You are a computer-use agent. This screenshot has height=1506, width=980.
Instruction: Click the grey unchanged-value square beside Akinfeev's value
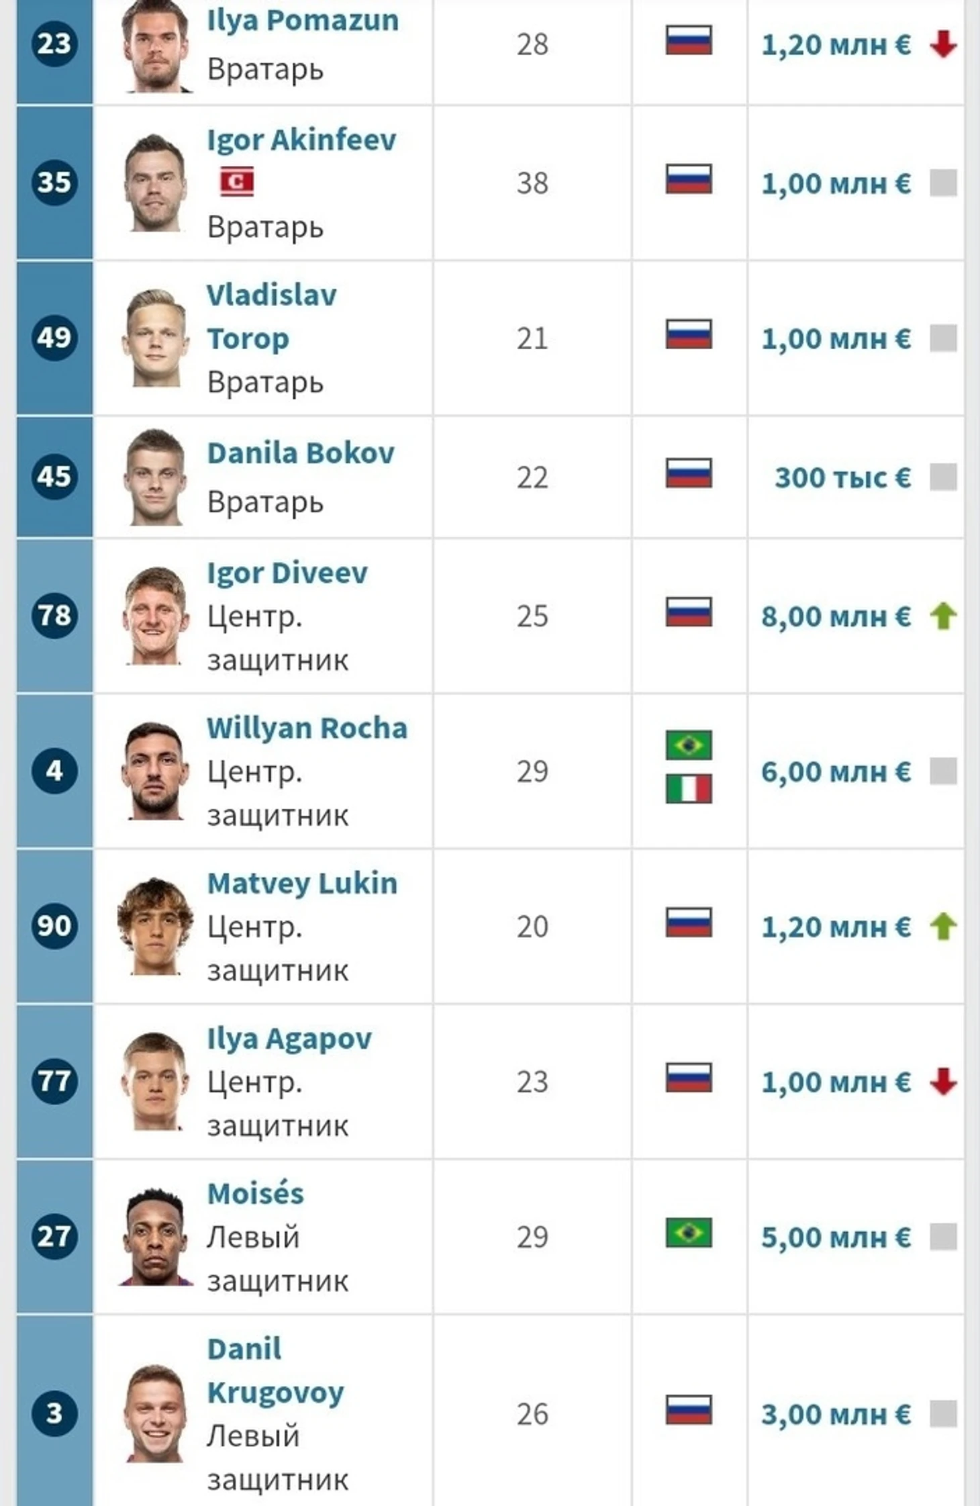point(943,183)
